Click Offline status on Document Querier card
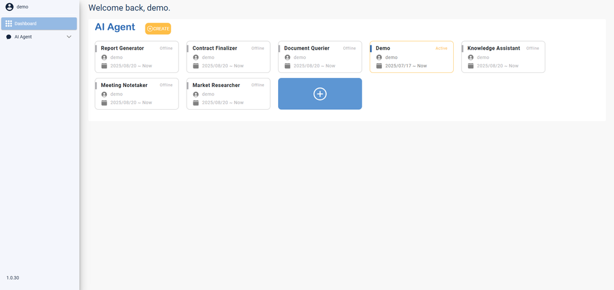614x290 pixels. click(349, 48)
